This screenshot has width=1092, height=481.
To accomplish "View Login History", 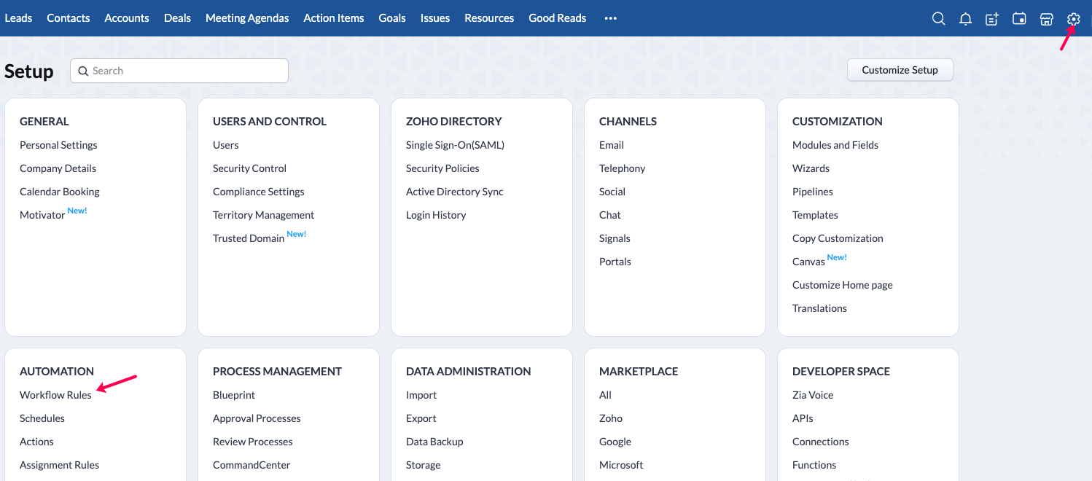I will point(436,215).
